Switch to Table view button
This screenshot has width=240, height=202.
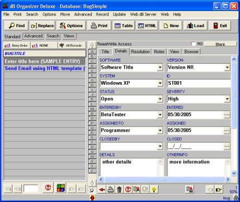pos(124,26)
